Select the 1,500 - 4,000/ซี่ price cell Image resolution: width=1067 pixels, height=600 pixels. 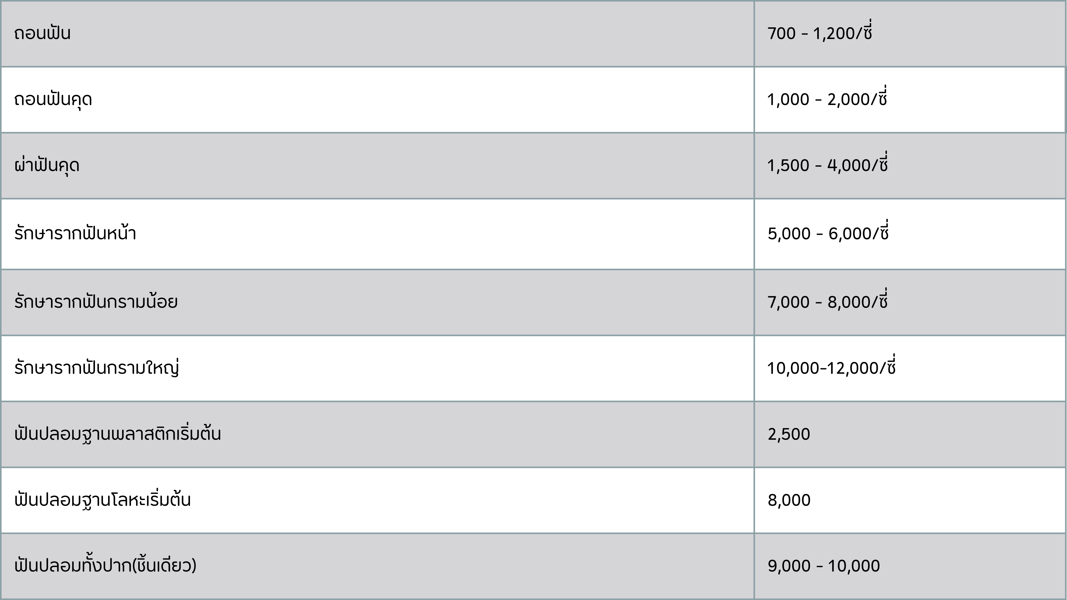click(827, 166)
